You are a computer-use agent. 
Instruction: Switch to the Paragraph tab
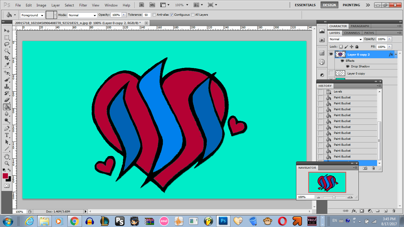pyautogui.click(x=360, y=26)
